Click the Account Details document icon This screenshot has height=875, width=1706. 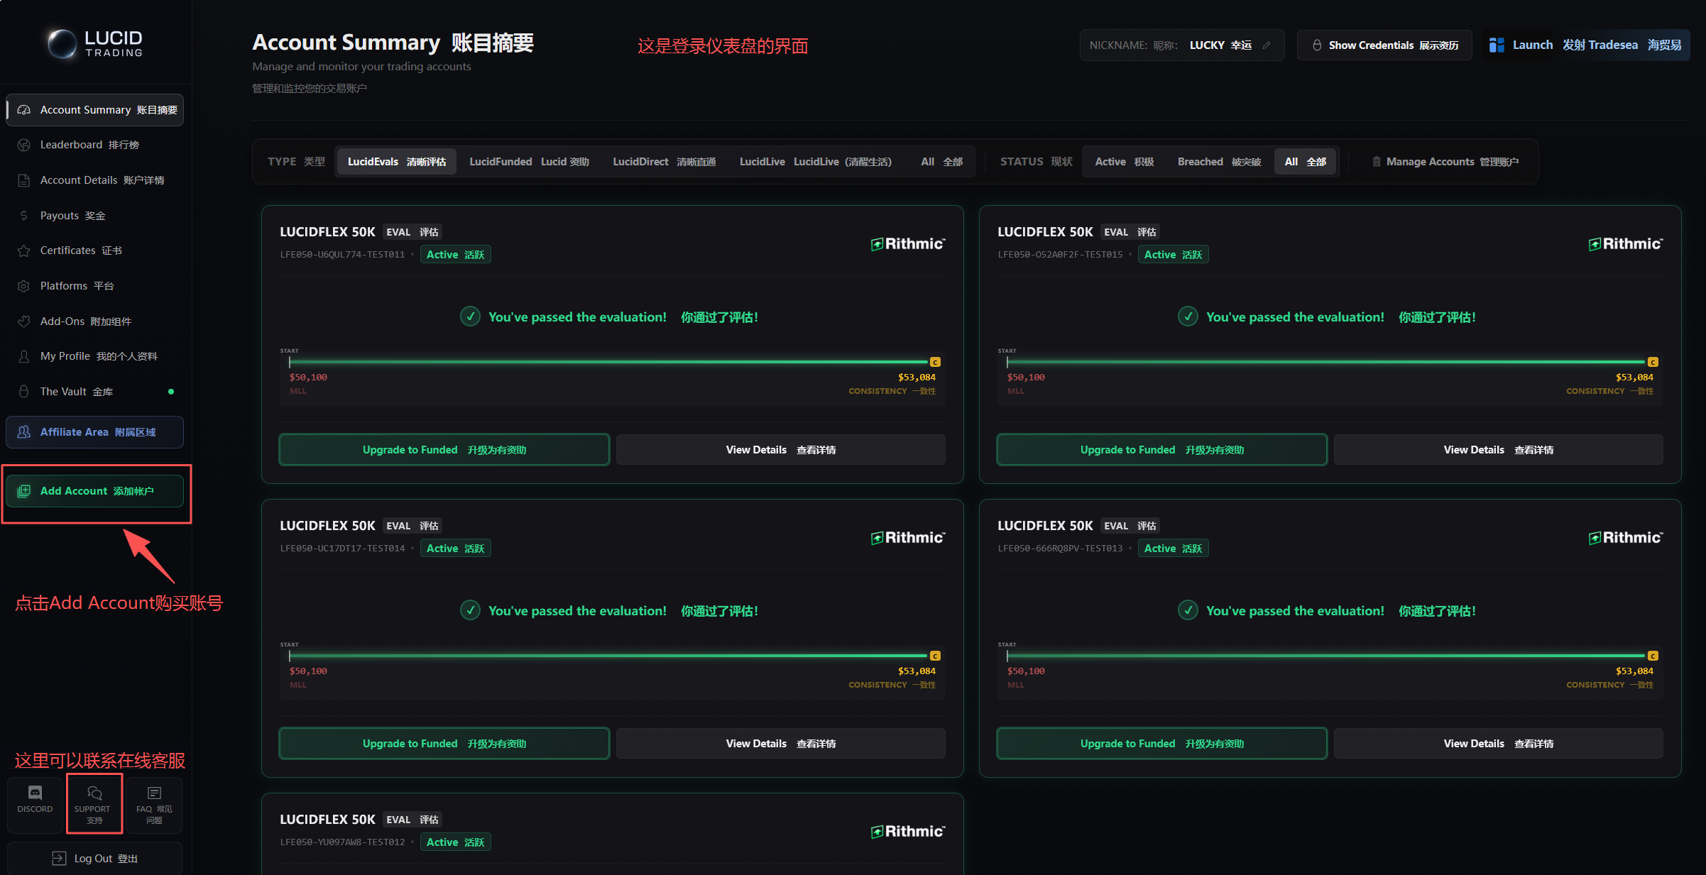coord(24,180)
